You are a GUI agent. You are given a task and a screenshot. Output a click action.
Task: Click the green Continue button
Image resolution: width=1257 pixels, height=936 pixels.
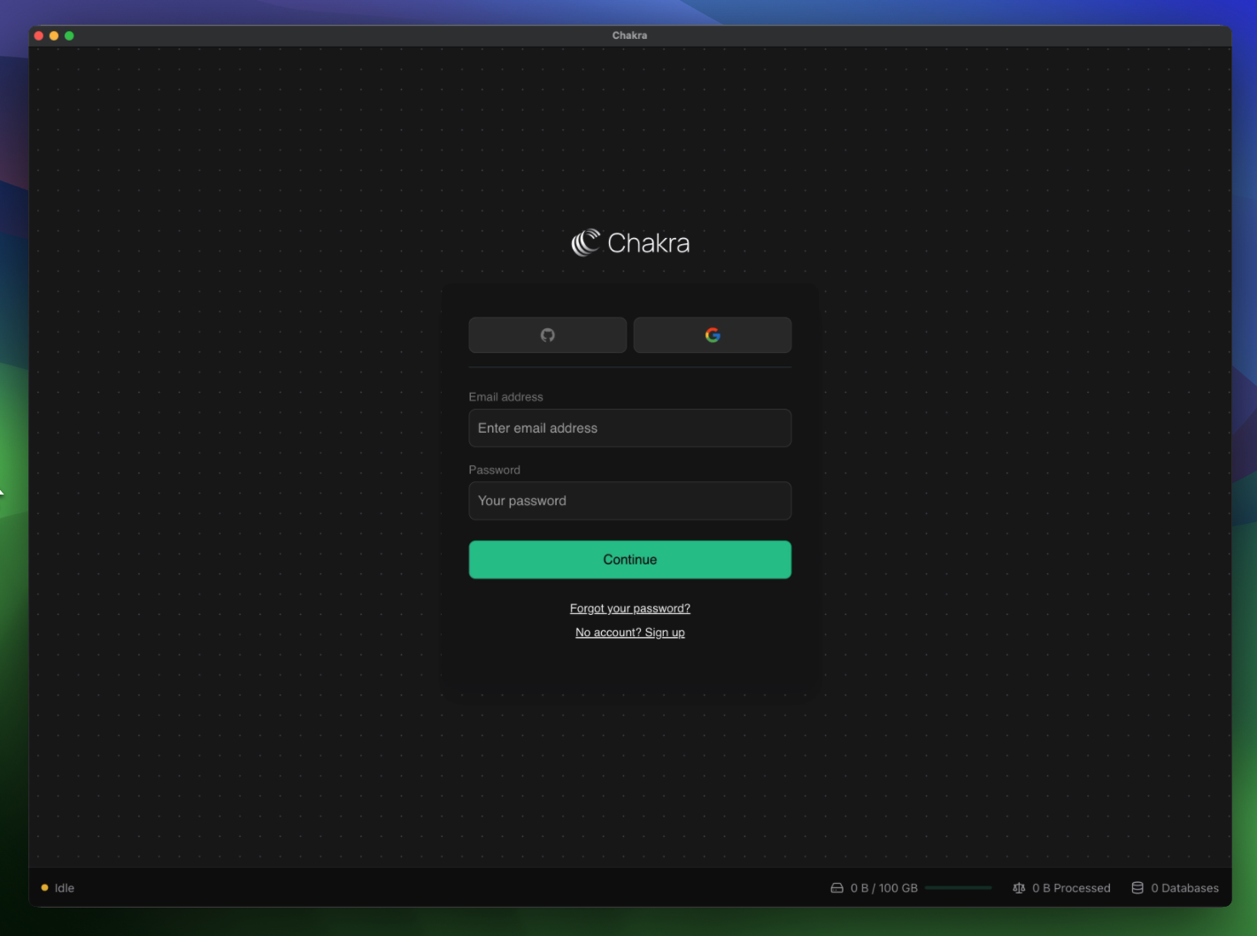coord(630,560)
